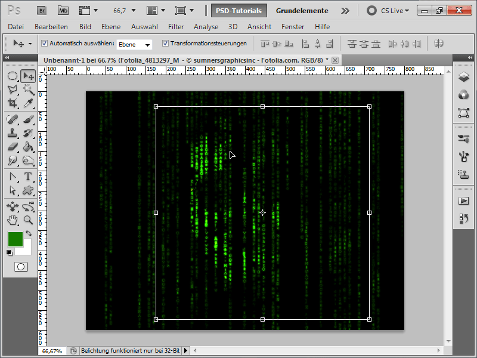Switch to PSD-Tutorials workspace
The image size is (477, 358).
pos(239,11)
